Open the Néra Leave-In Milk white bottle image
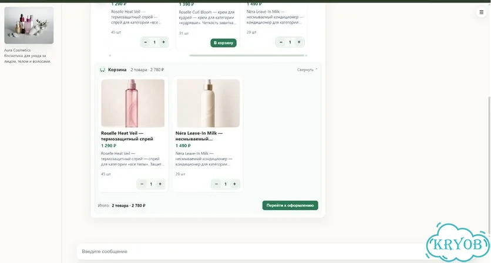Screen dimensions: 491x263 208,103
